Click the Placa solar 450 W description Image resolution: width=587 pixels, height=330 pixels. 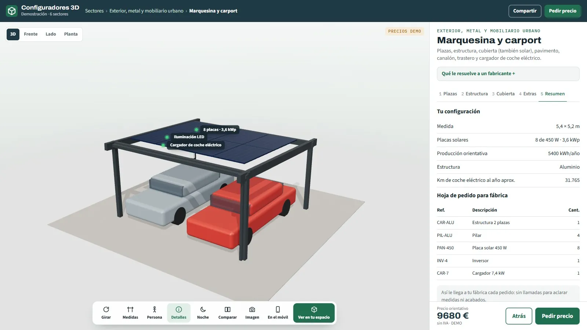(489, 248)
